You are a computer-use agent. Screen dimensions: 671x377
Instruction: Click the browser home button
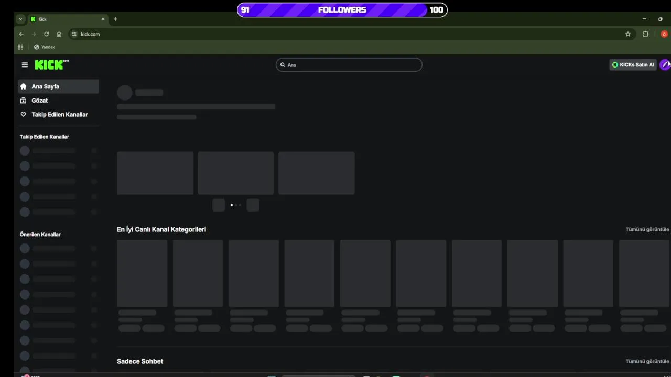tap(59, 34)
